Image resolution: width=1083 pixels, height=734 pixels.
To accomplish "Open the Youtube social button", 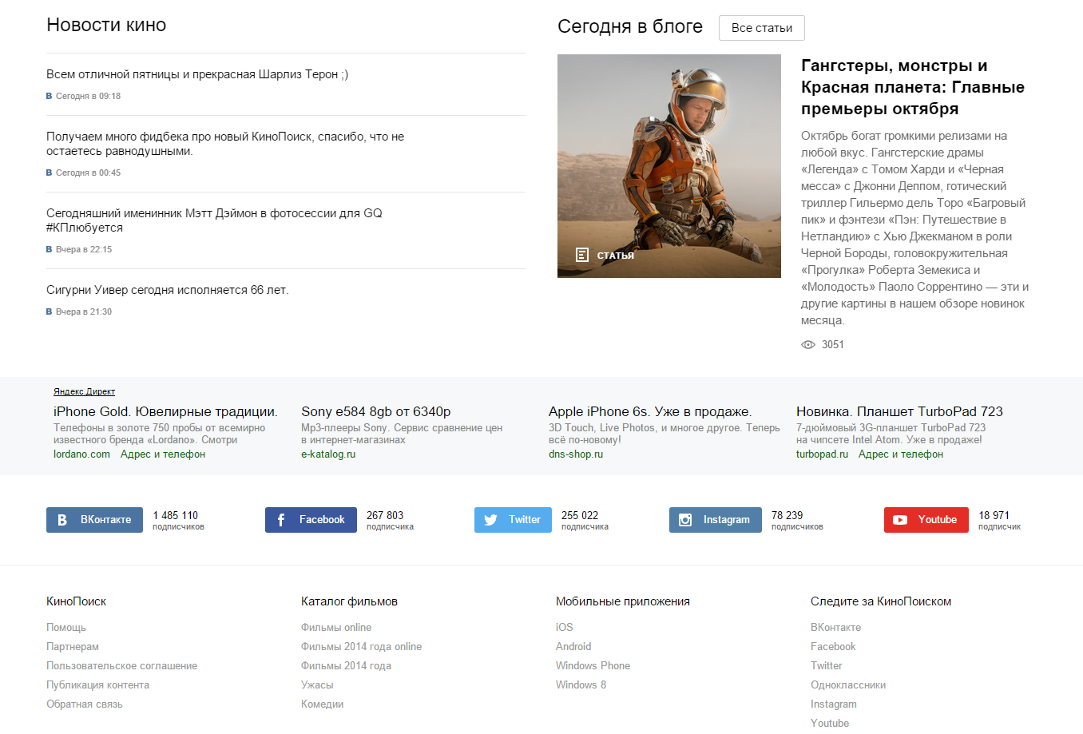I will pos(926,520).
